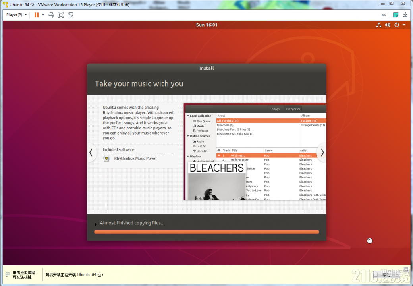Click the text 简易安装正在安装 Ubuntu 64 位
Image resolution: width=413 pixels, height=286 pixels.
point(74,275)
